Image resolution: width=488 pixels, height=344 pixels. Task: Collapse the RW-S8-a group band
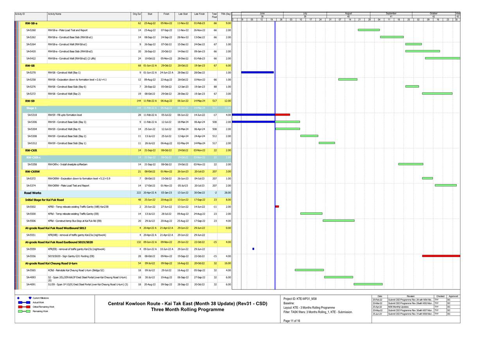(31, 23)
